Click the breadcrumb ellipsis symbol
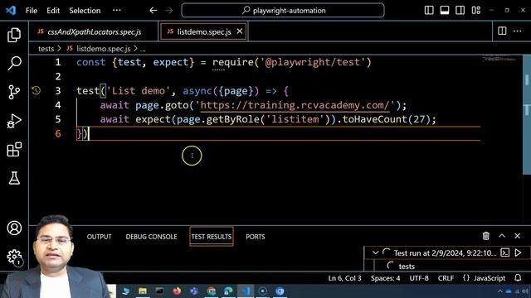This screenshot has height=298, width=531. [x=143, y=50]
